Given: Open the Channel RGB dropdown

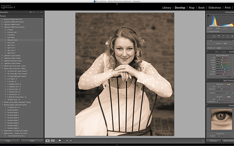Looking at the screenshot, I should point(225,44).
